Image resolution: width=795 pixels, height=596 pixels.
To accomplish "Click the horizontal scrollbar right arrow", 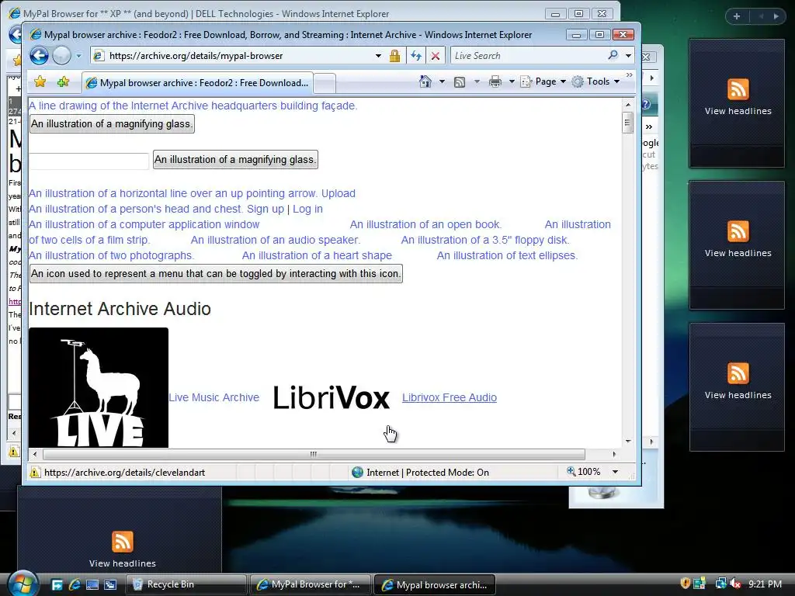I will click(x=614, y=454).
